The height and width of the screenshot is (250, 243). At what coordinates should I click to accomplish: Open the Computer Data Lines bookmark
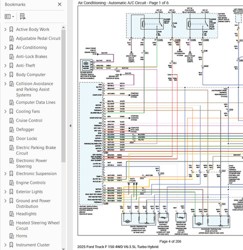(35, 102)
